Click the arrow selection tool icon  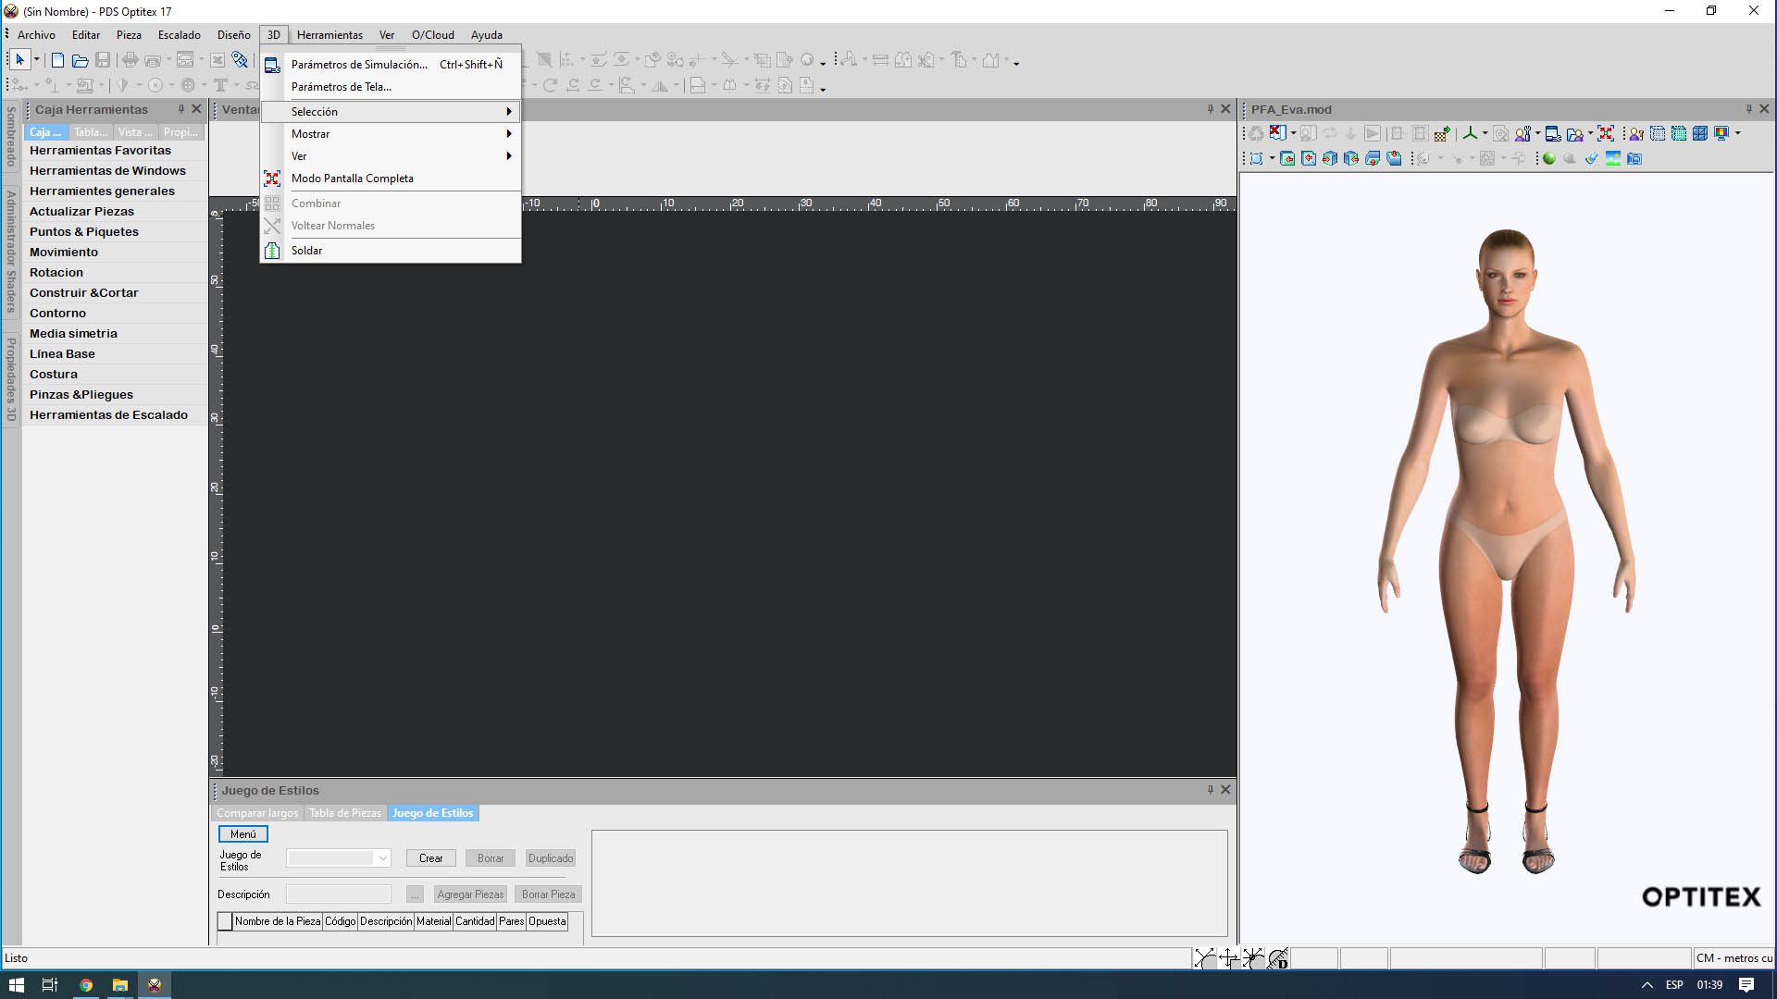click(x=19, y=60)
